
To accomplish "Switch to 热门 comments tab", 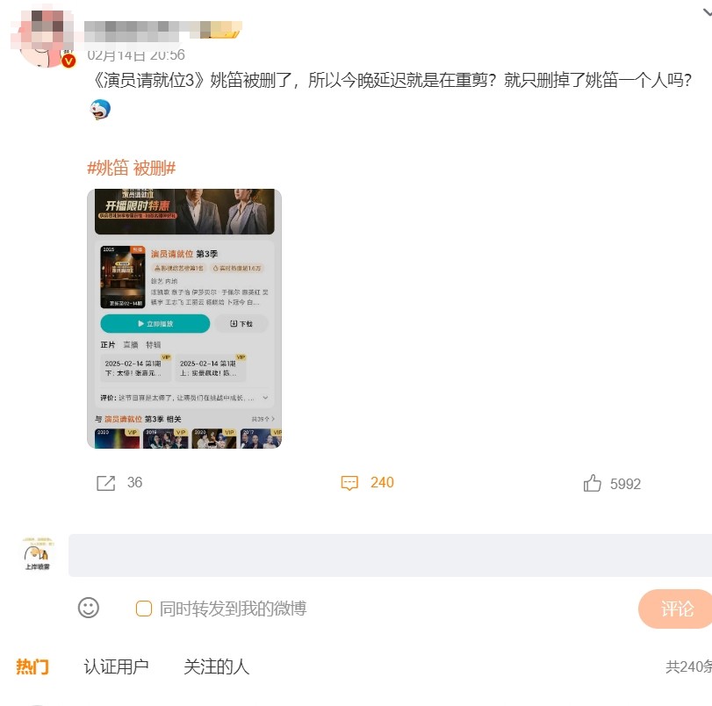I will (x=32, y=667).
